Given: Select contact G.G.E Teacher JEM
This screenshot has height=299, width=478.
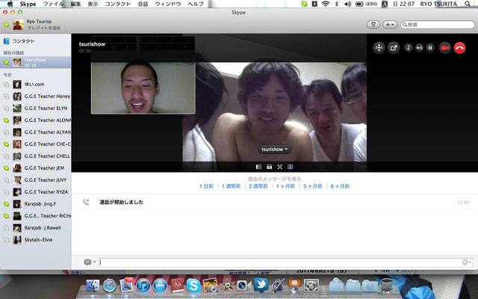Looking at the screenshot, I should [x=35, y=168].
